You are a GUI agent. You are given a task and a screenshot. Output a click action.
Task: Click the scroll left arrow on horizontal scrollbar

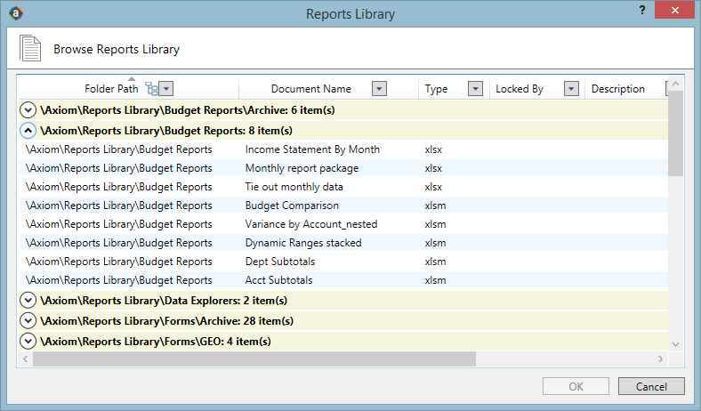[26, 359]
